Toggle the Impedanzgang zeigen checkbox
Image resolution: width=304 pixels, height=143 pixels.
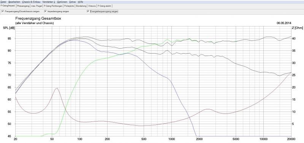46,11
